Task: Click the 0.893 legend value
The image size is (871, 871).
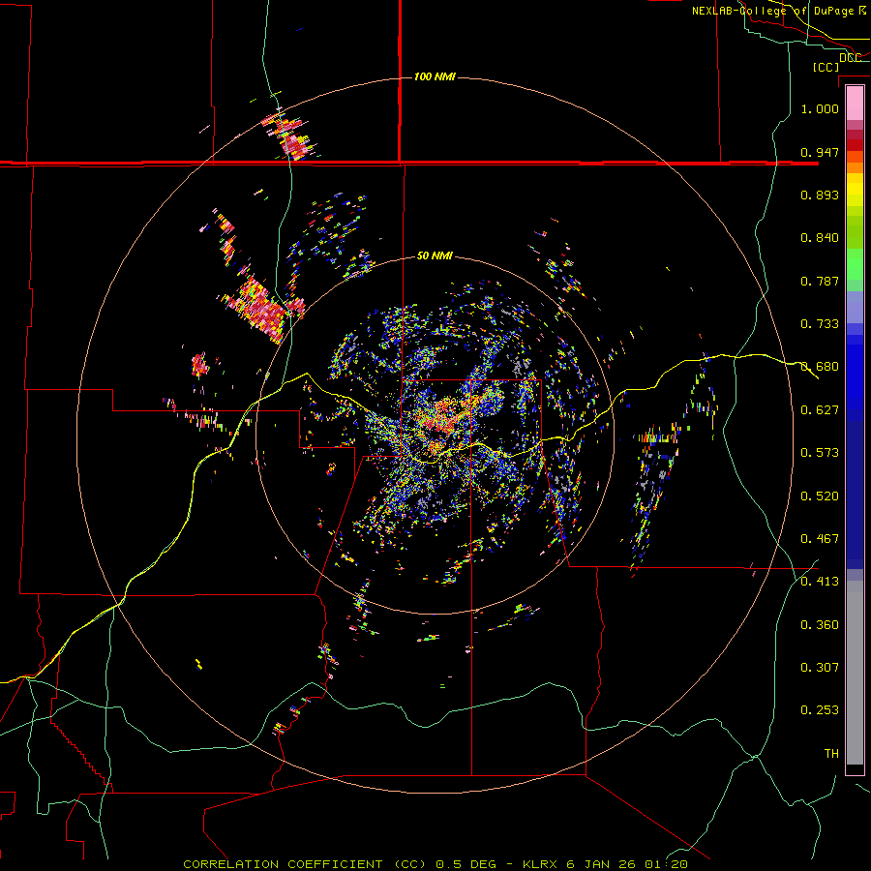Action: (820, 195)
